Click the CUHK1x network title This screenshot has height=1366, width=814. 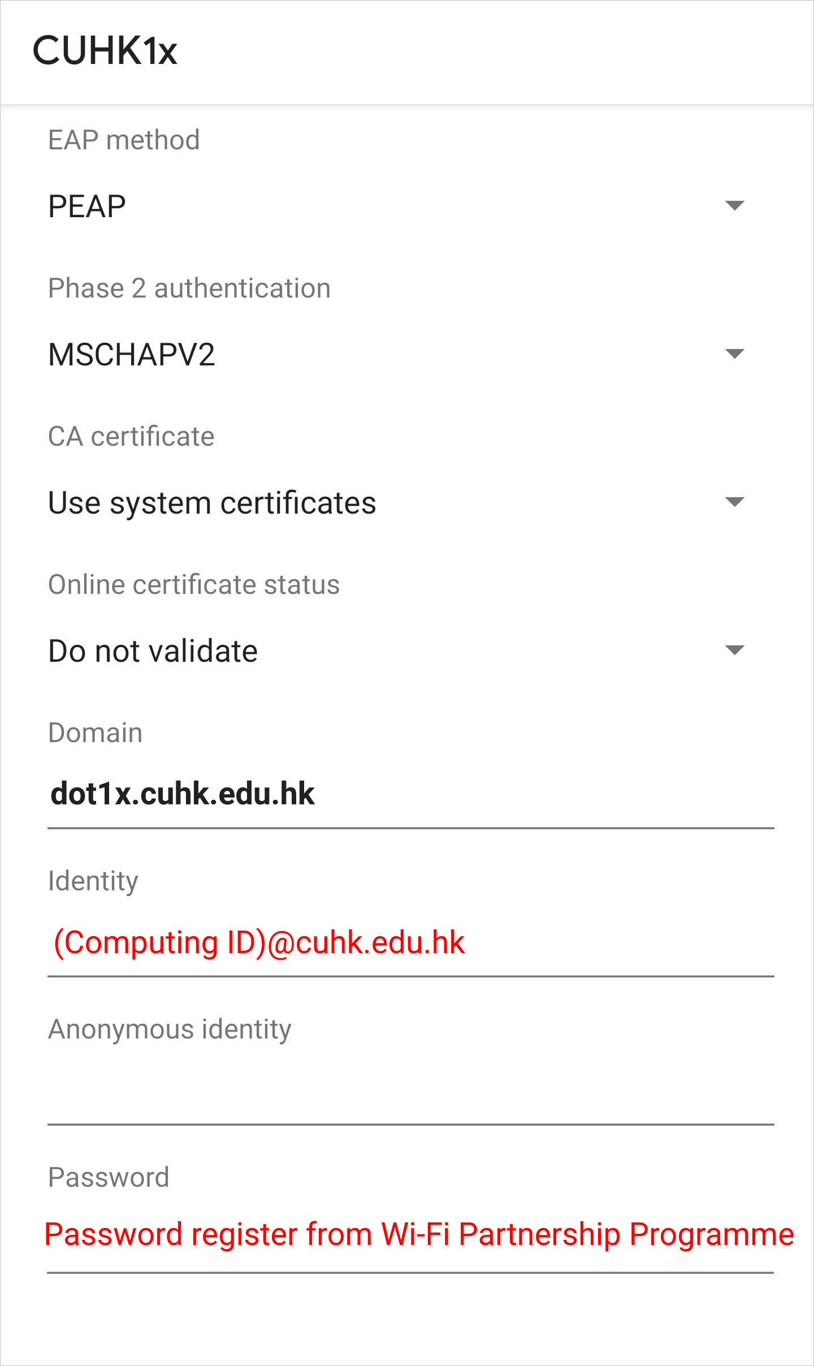pos(105,51)
